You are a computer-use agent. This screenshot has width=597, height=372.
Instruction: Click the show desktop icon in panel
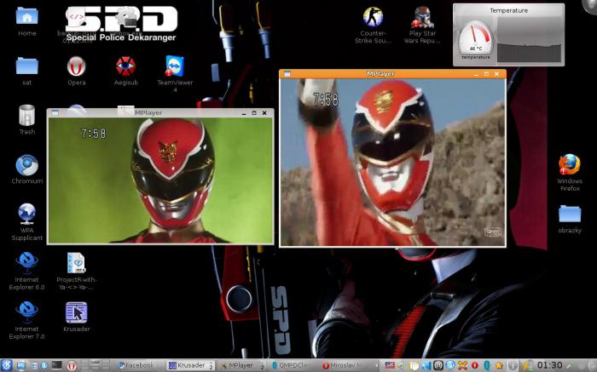tap(21, 365)
